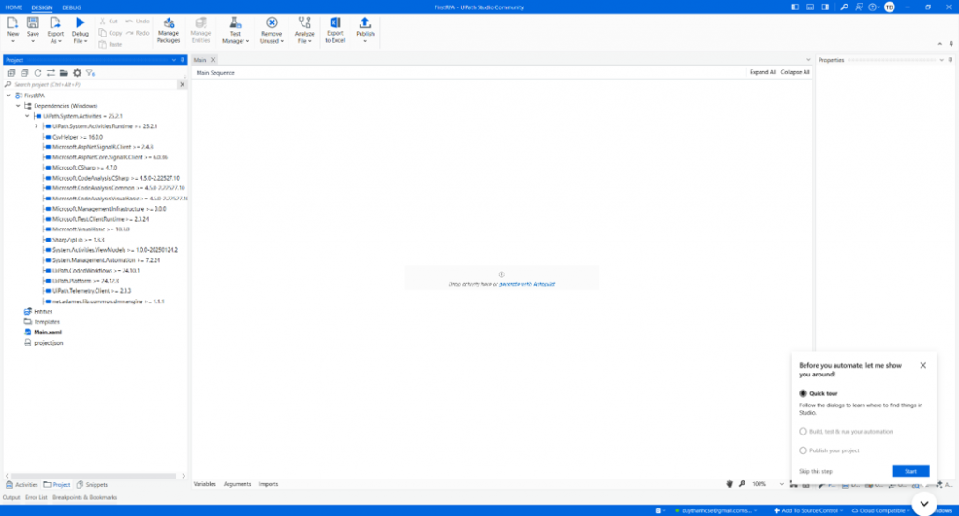Pin the Project panel
Viewport: 959px width, 516px height.
point(183,60)
